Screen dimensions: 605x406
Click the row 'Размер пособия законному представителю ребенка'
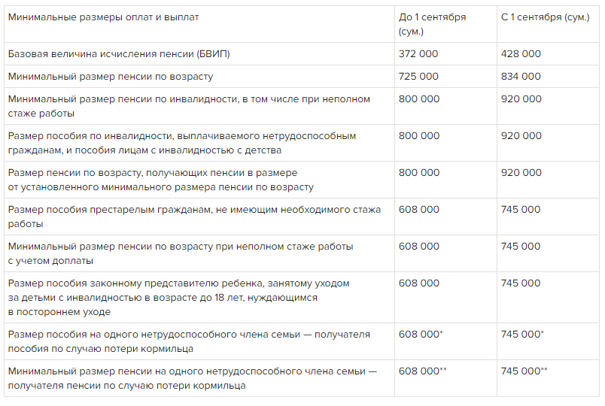coord(302,297)
